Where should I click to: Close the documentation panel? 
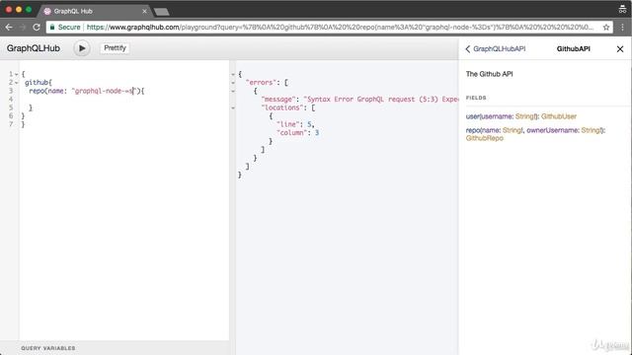(620, 49)
